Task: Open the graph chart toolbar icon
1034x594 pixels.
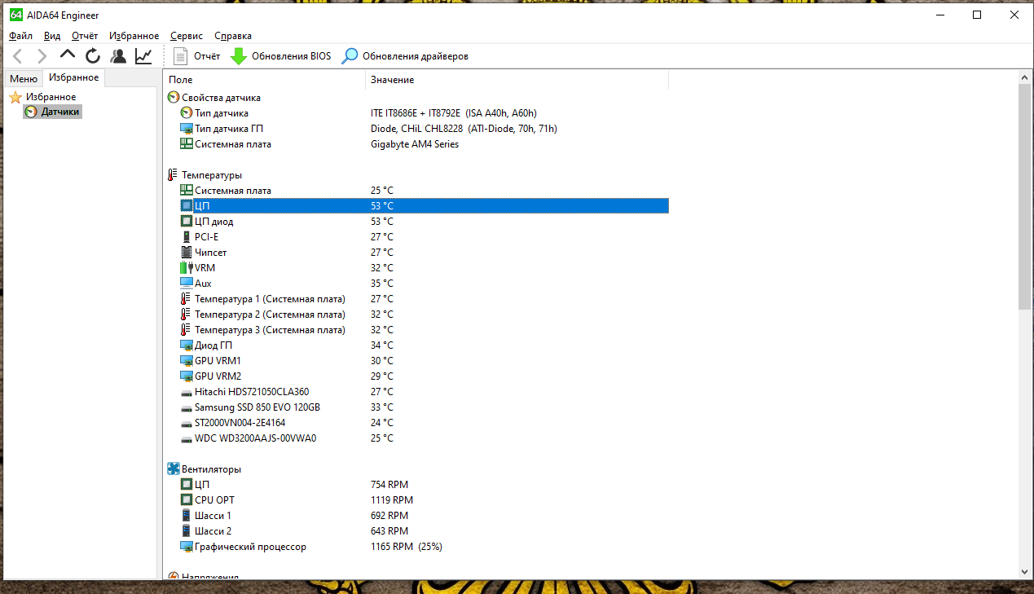Action: click(143, 56)
